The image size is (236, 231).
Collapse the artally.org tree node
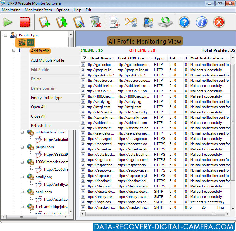22,177
